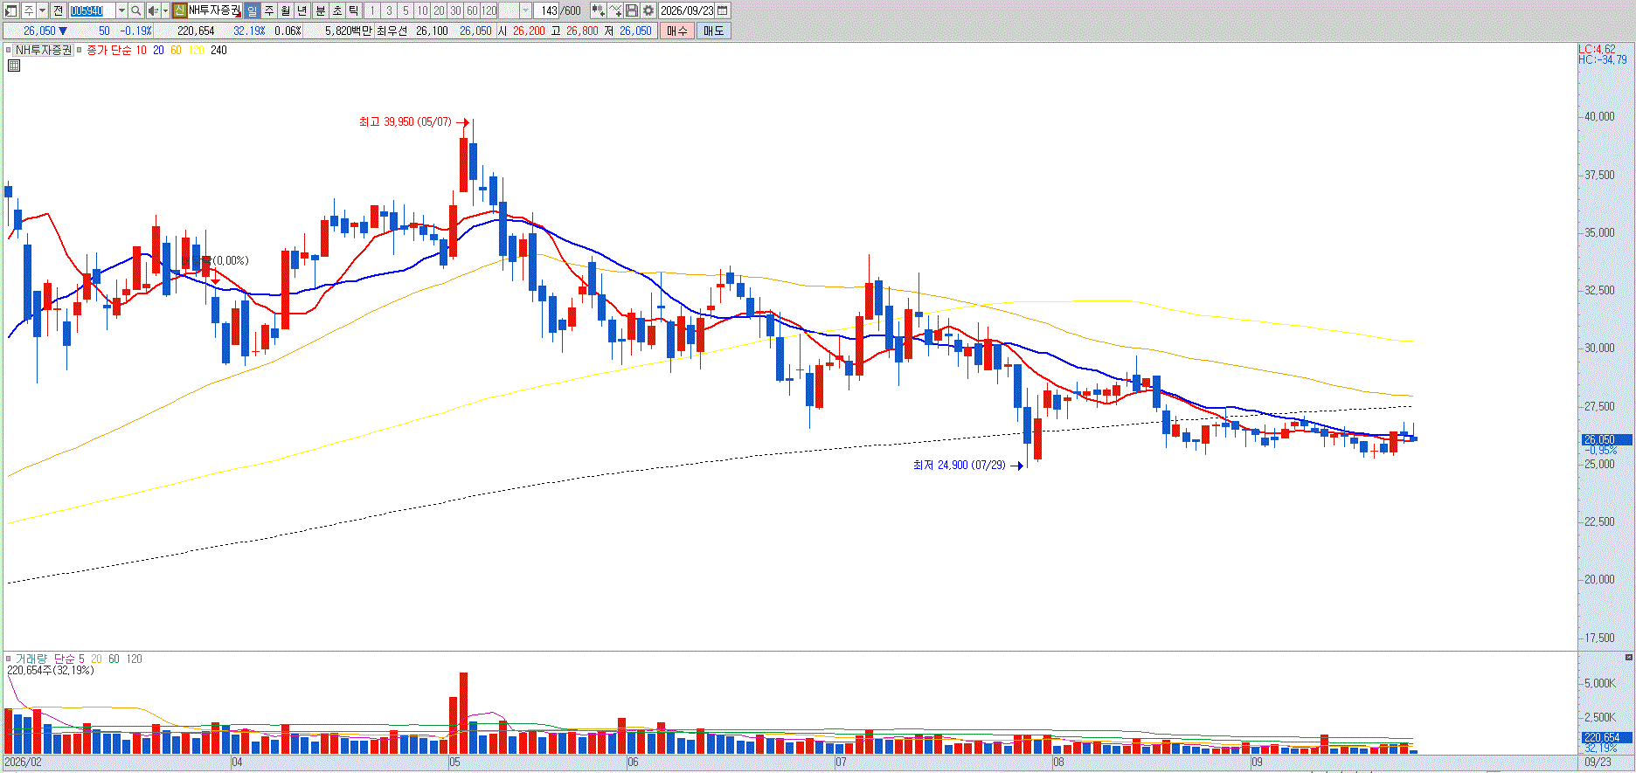Open the interval combo box dropdown
The image size is (1636, 773).
(x=525, y=10)
